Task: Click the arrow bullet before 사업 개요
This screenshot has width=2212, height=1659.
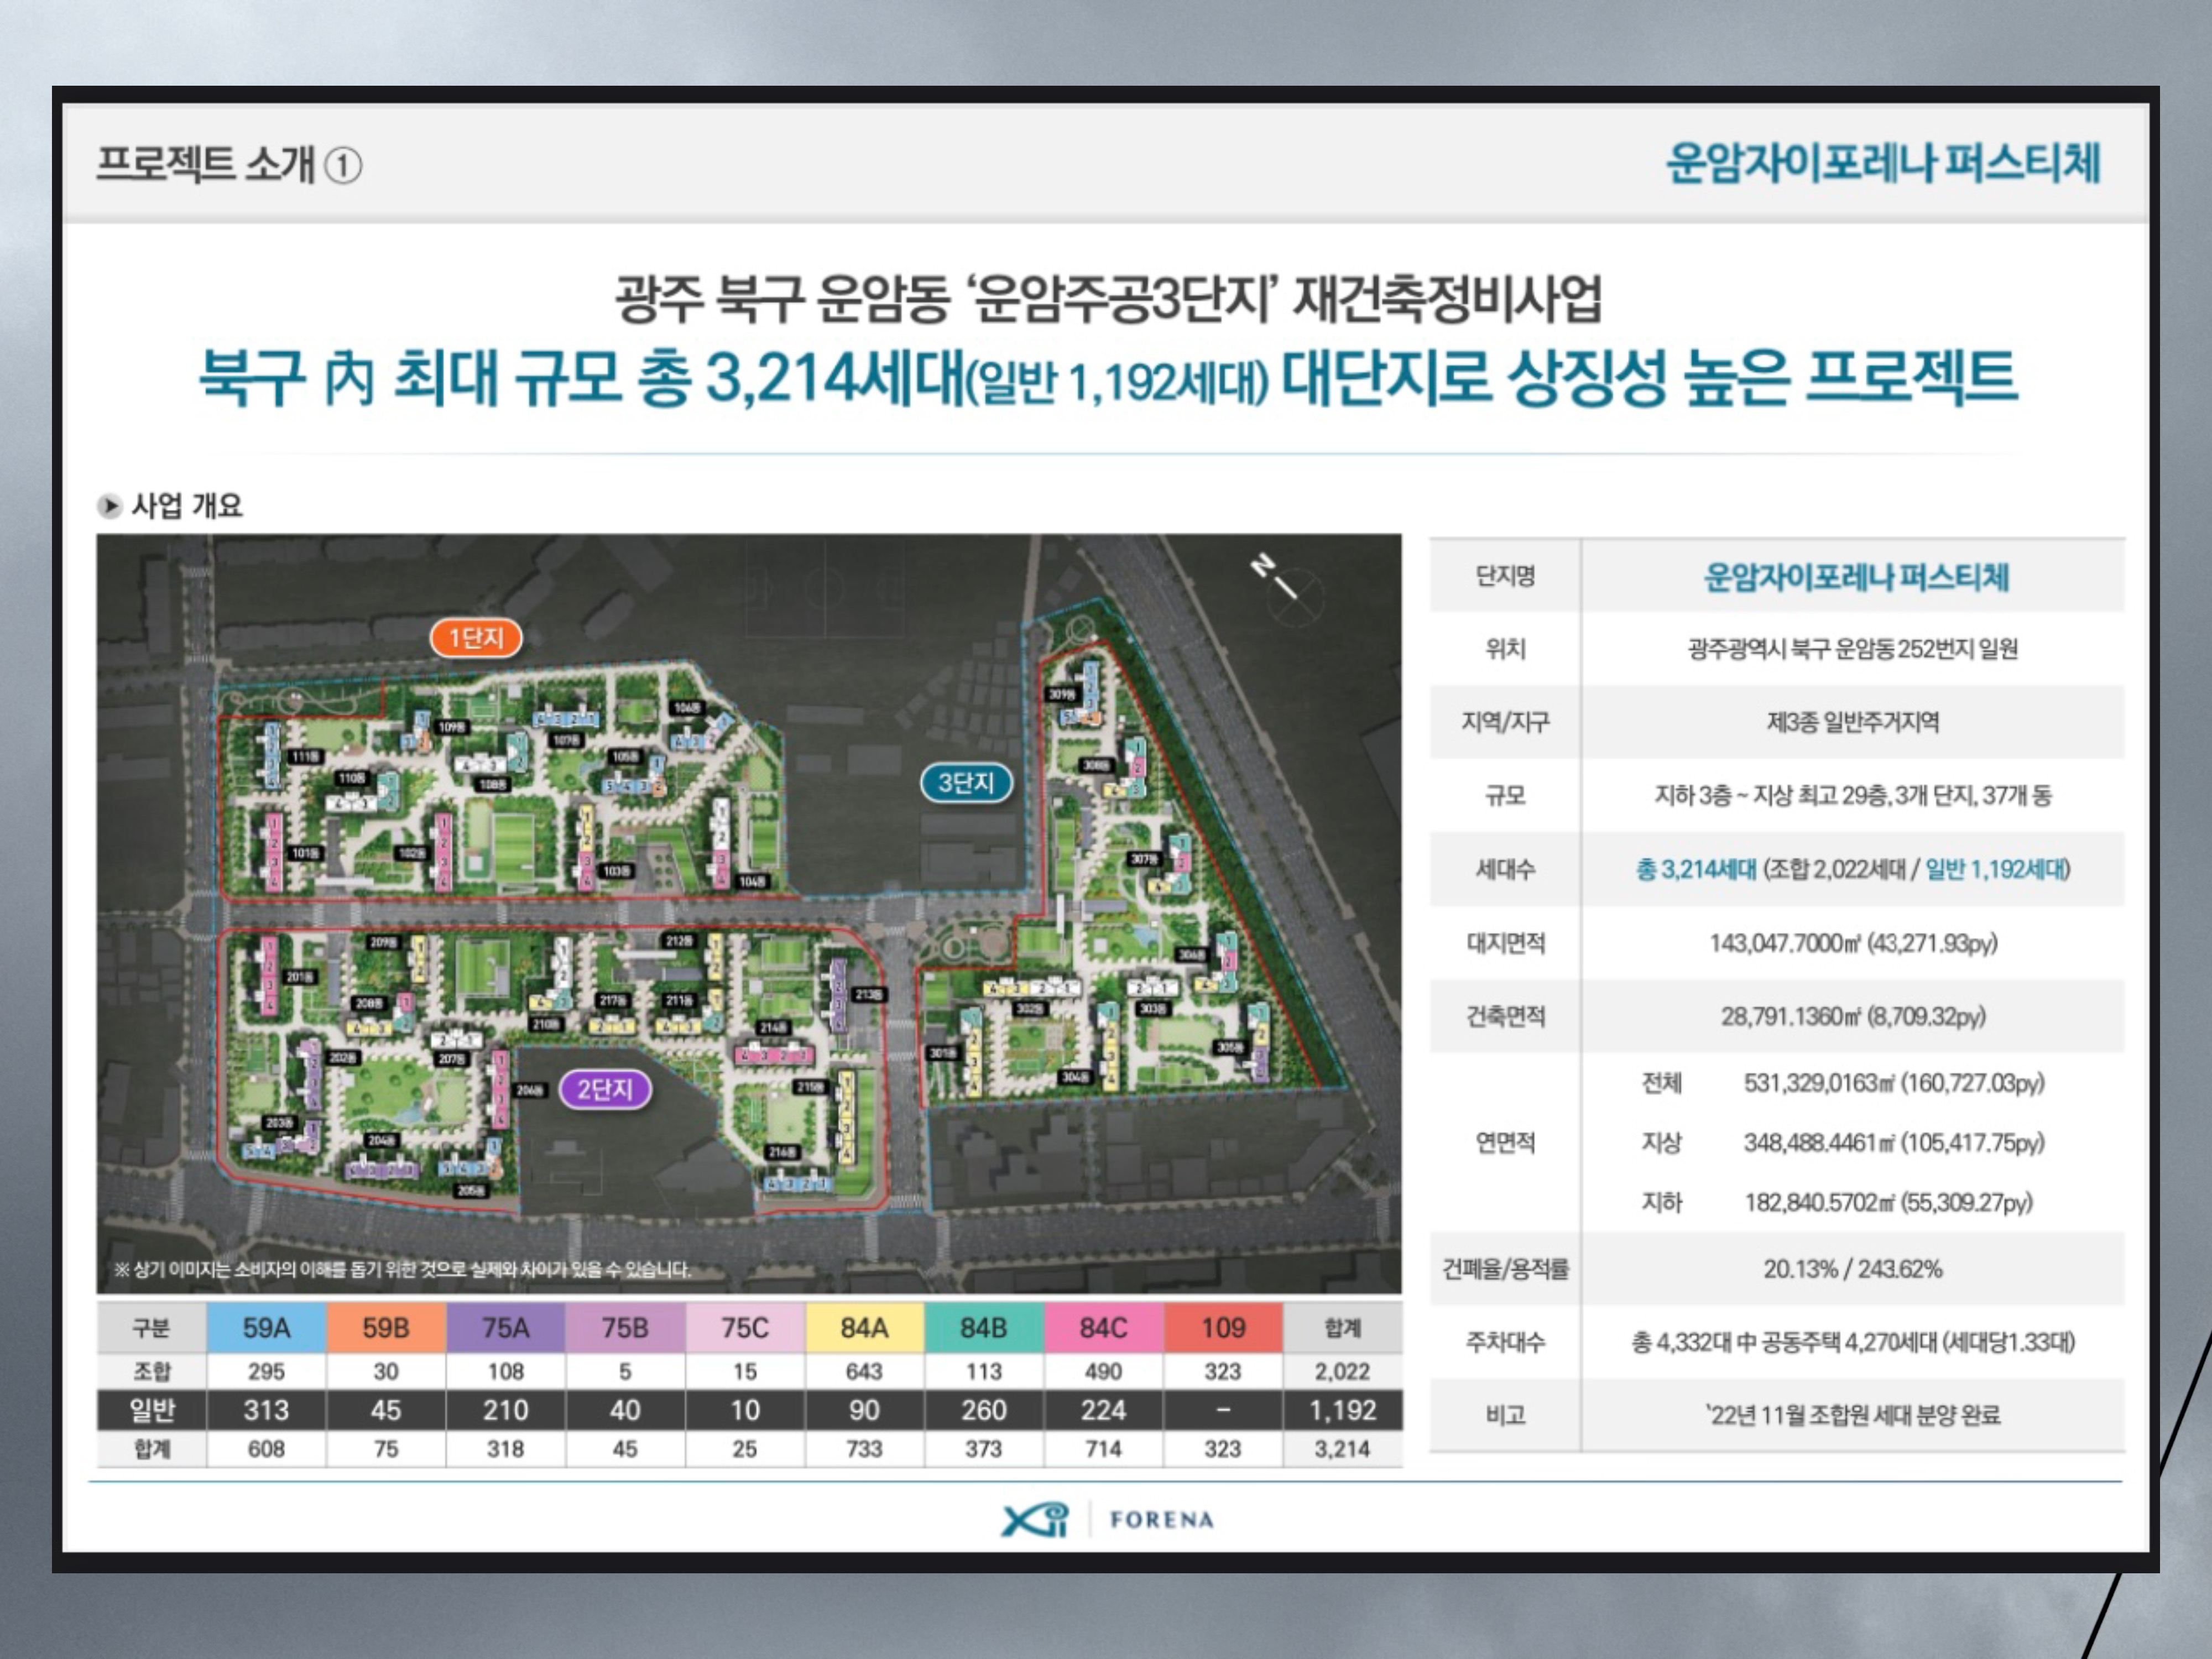Action: coord(109,506)
